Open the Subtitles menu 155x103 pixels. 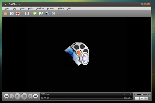(40, 8)
